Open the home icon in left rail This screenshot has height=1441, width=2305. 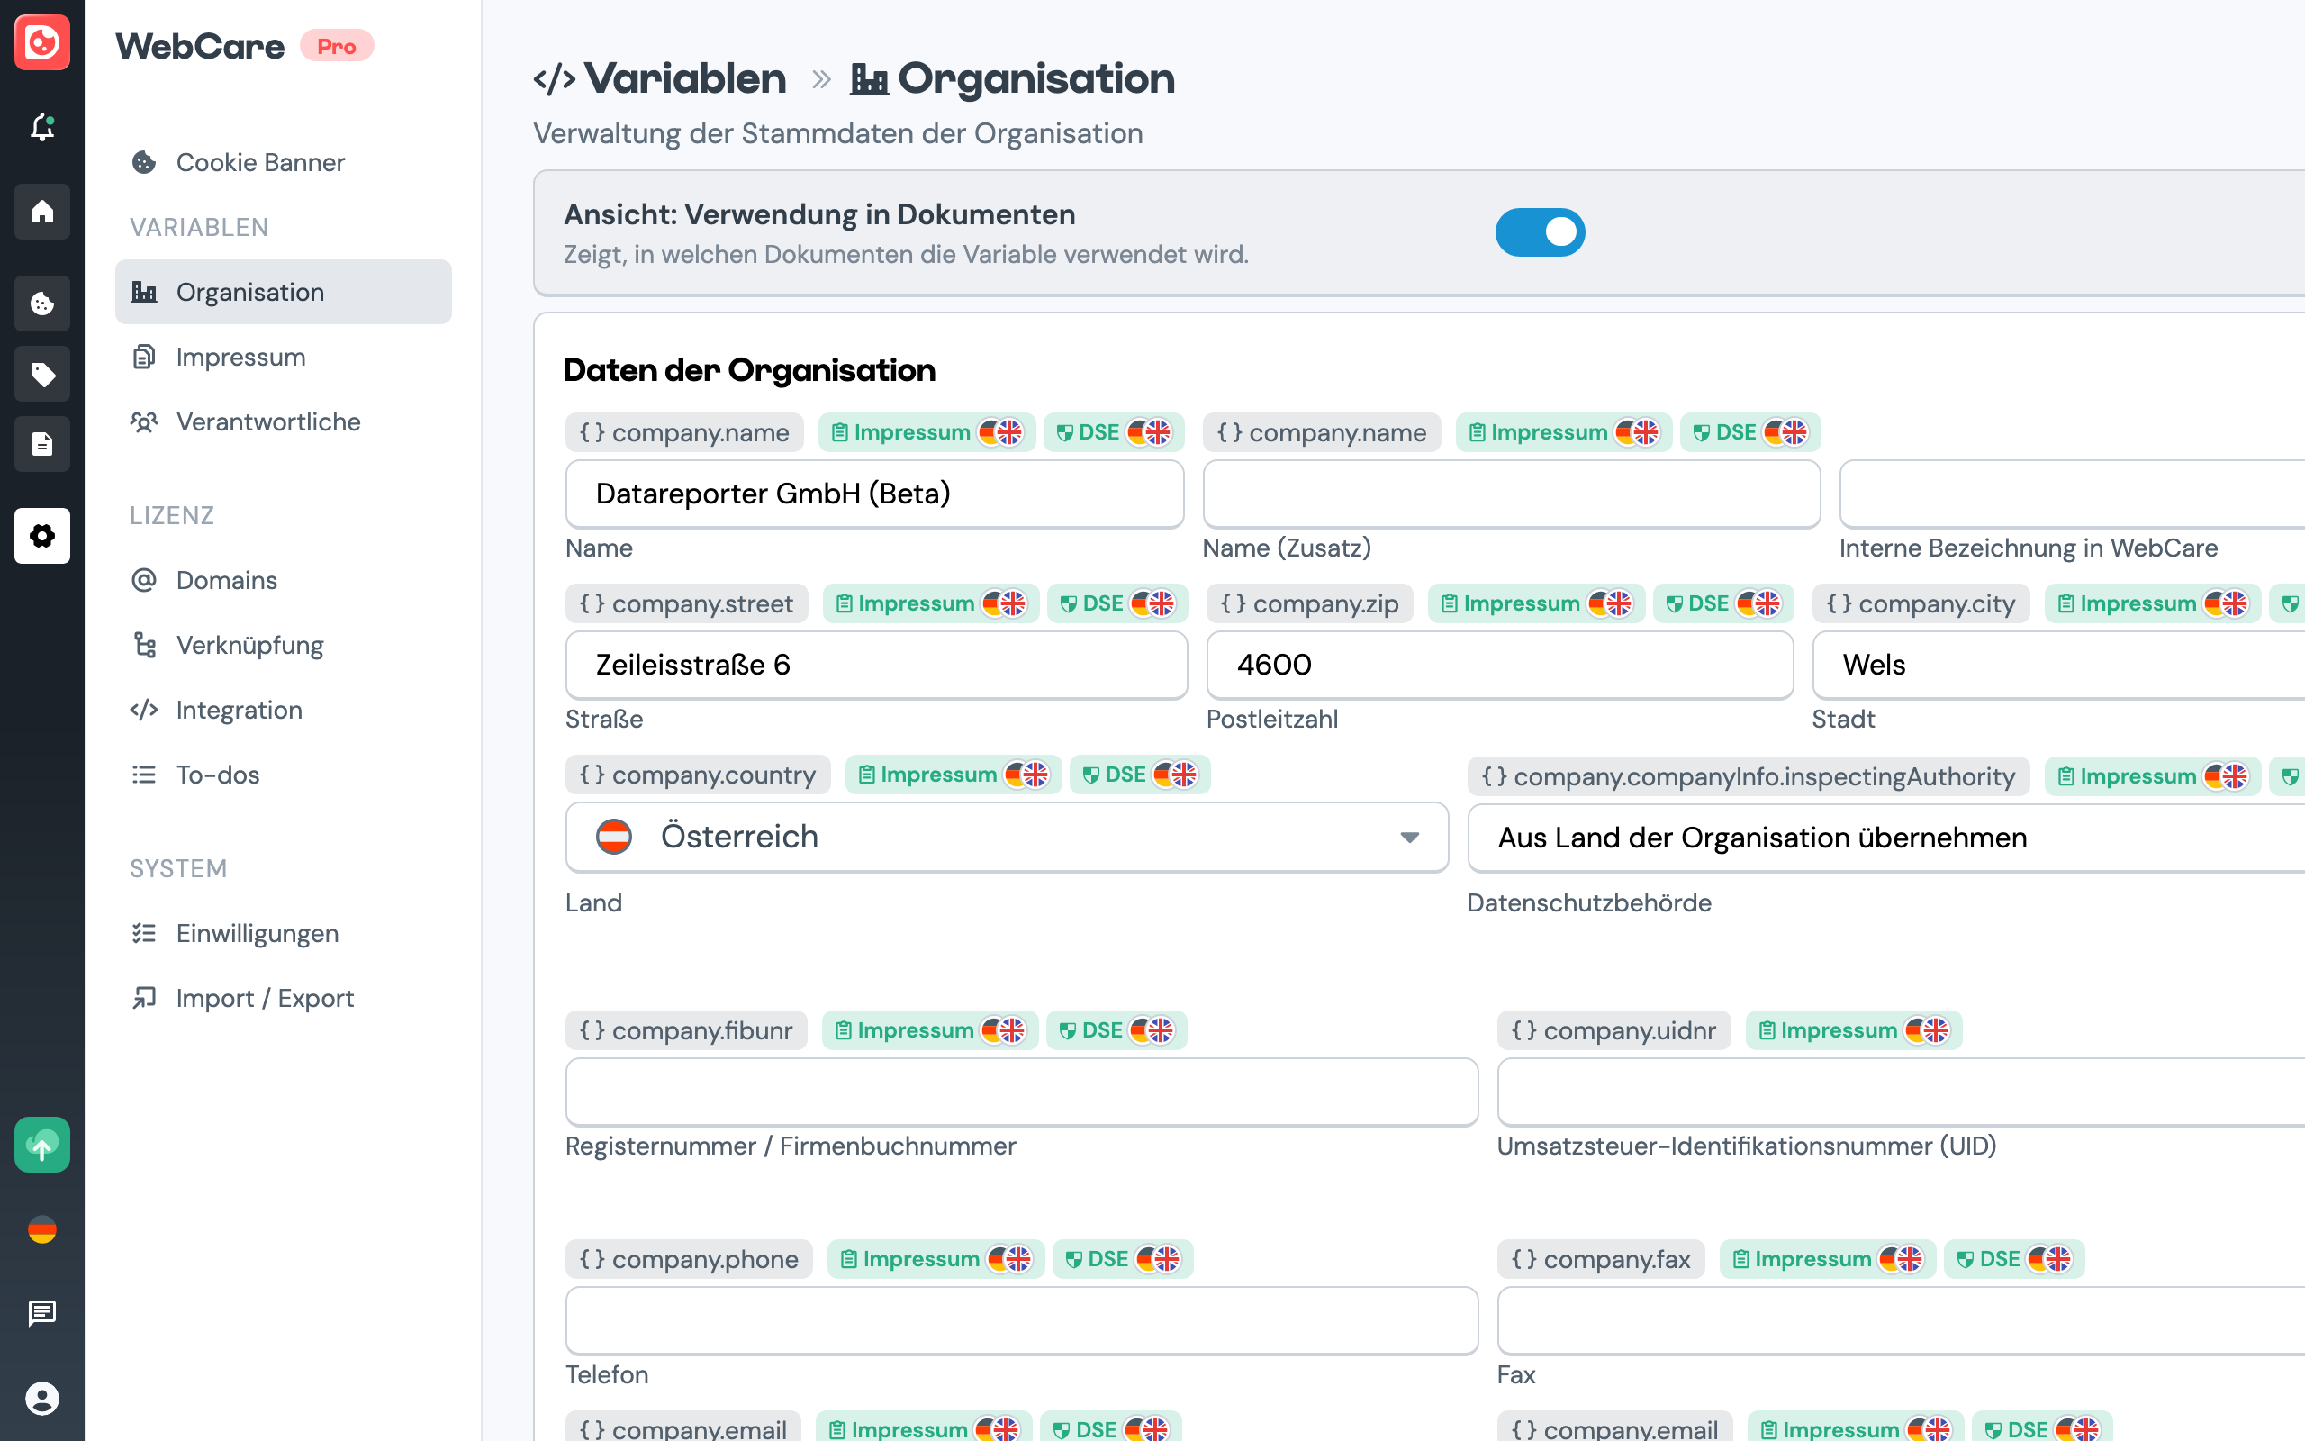click(42, 211)
